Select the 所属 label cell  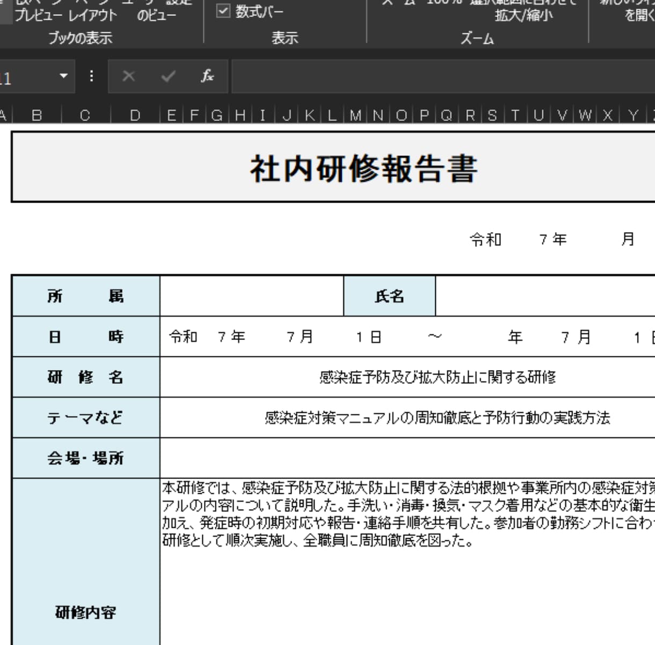pos(86,296)
